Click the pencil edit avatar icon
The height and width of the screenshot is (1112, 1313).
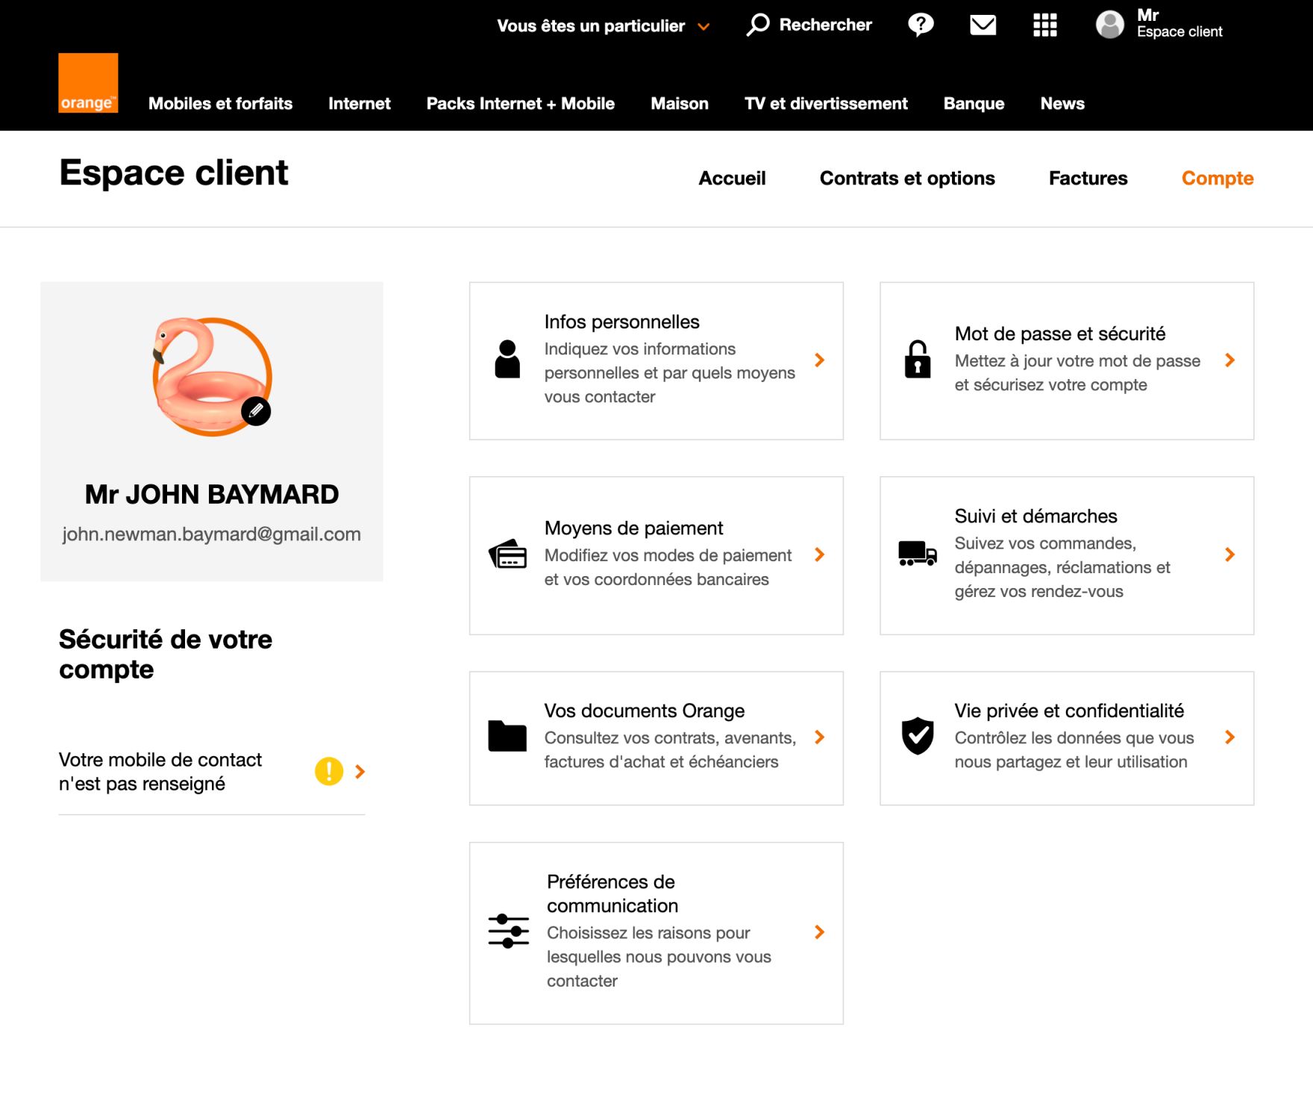pyautogui.click(x=256, y=410)
